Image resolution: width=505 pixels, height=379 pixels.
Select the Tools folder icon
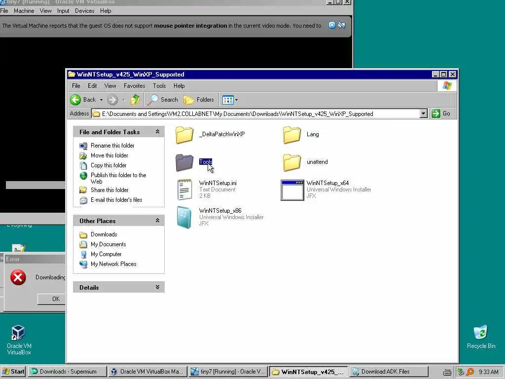(x=184, y=162)
